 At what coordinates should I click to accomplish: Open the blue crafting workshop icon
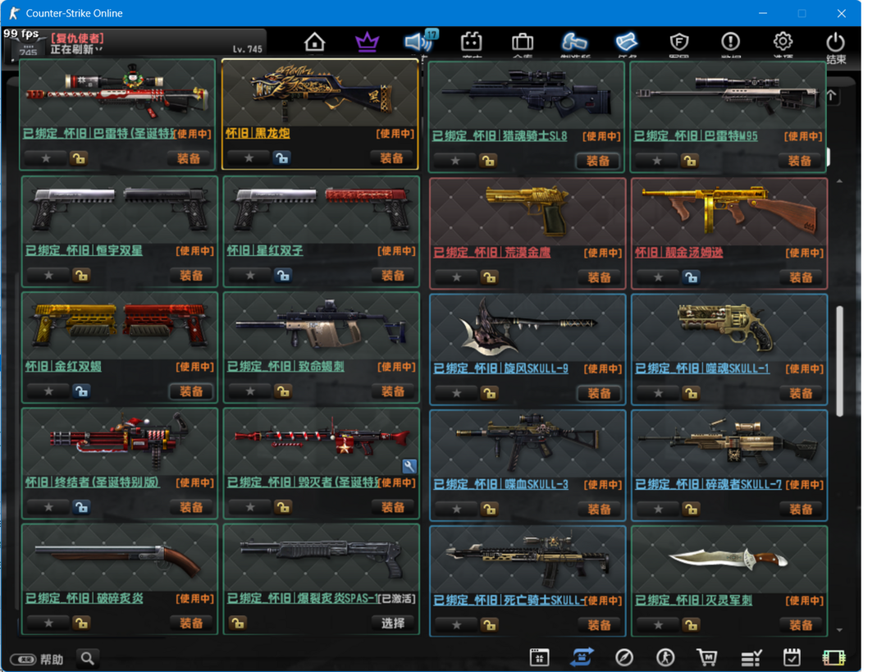[574, 42]
